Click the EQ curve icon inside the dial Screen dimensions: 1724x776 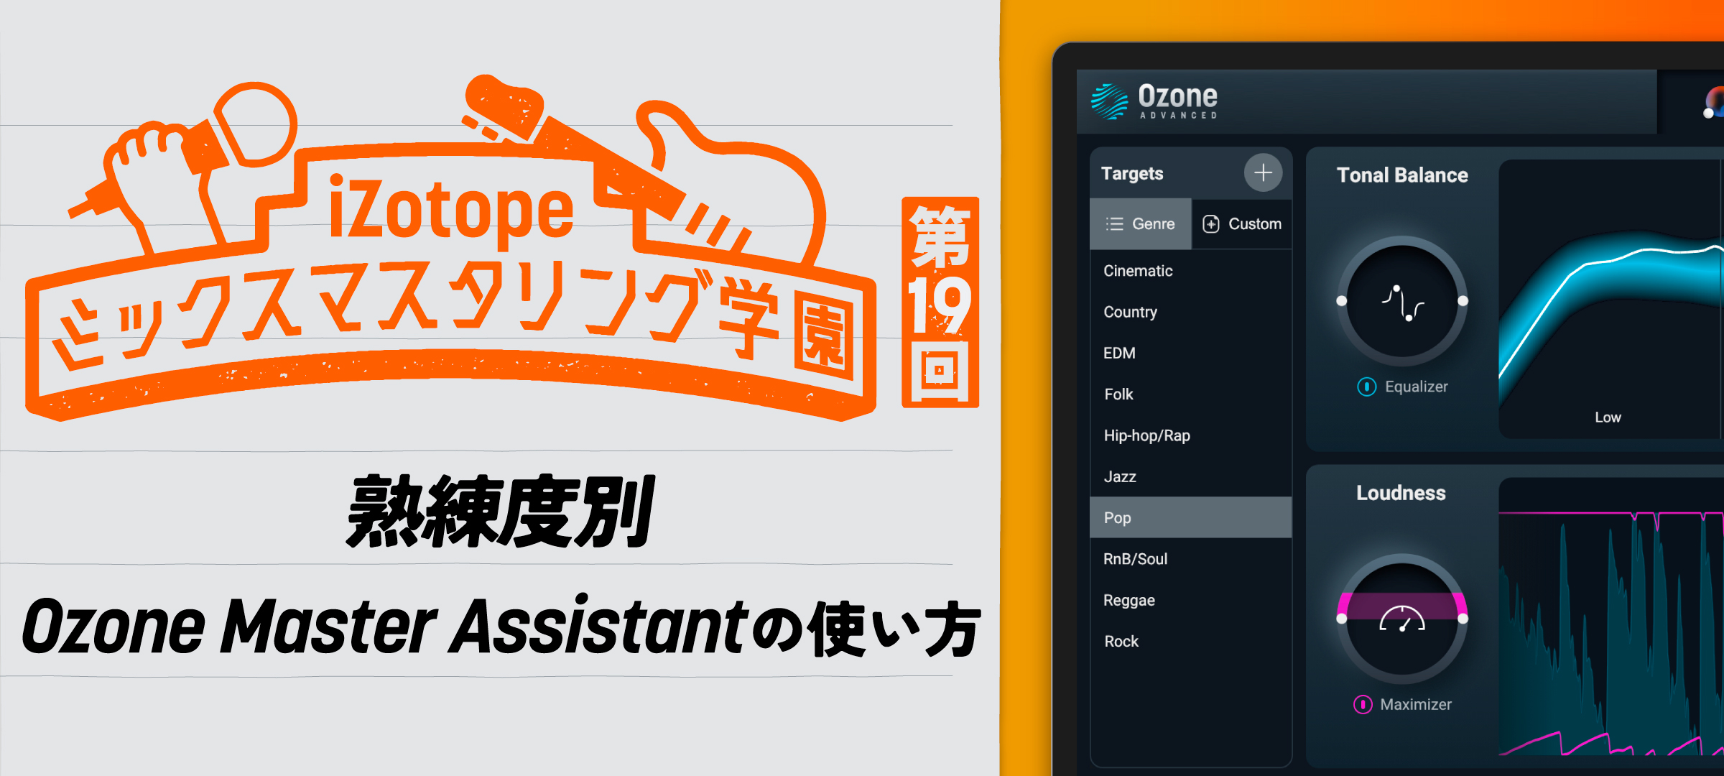[1402, 302]
